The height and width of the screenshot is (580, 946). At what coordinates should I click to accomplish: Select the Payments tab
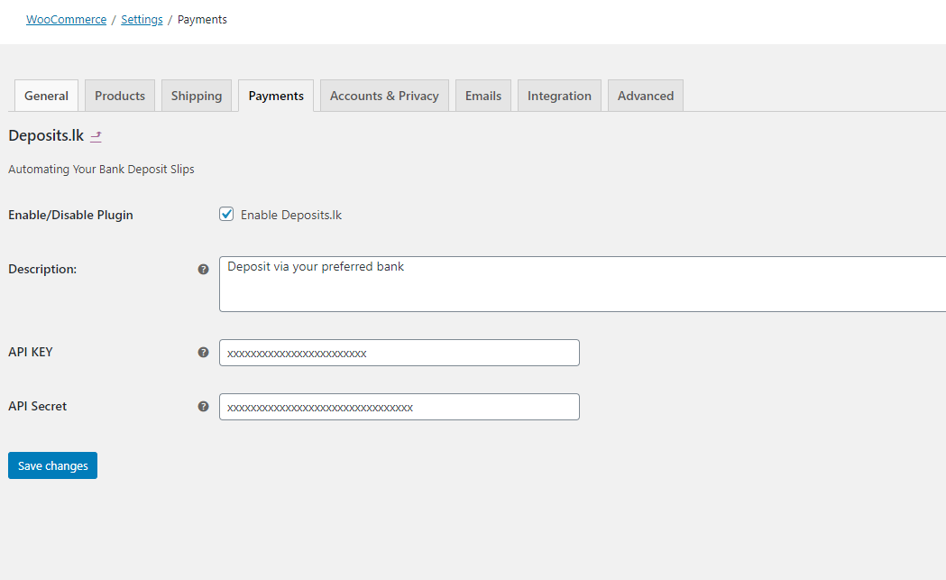point(276,96)
